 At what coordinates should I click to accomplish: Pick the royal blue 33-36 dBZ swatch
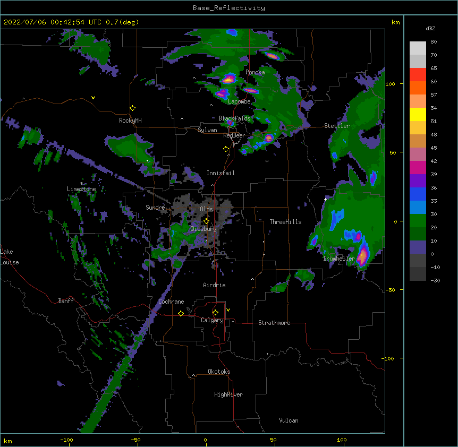(x=418, y=194)
